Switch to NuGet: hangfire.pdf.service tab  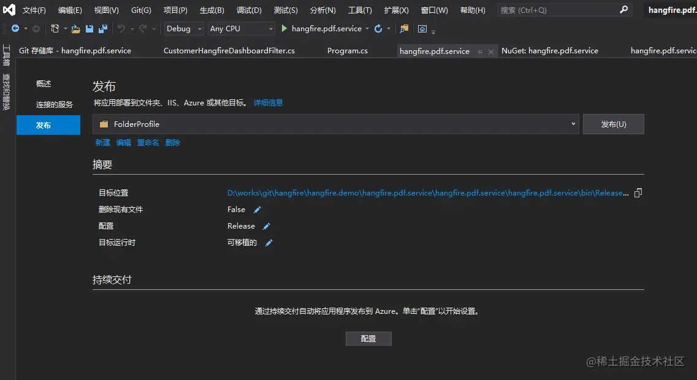point(550,51)
